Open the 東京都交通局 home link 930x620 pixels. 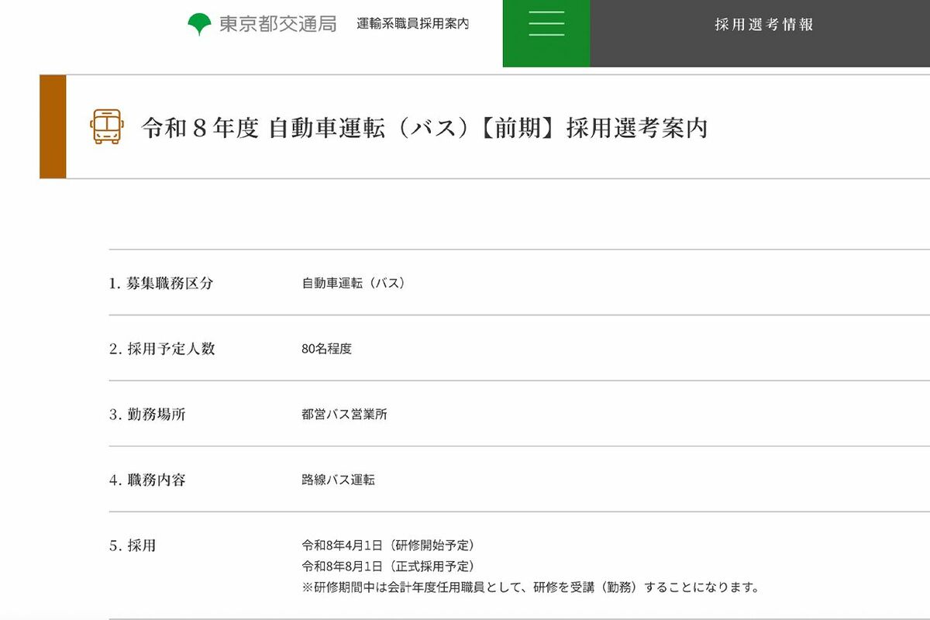(277, 24)
